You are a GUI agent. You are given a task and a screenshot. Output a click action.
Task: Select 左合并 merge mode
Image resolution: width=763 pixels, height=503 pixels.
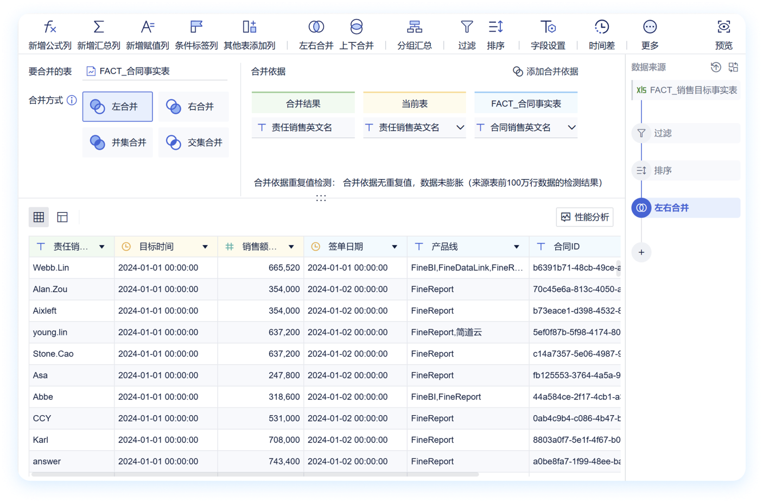[x=118, y=106]
